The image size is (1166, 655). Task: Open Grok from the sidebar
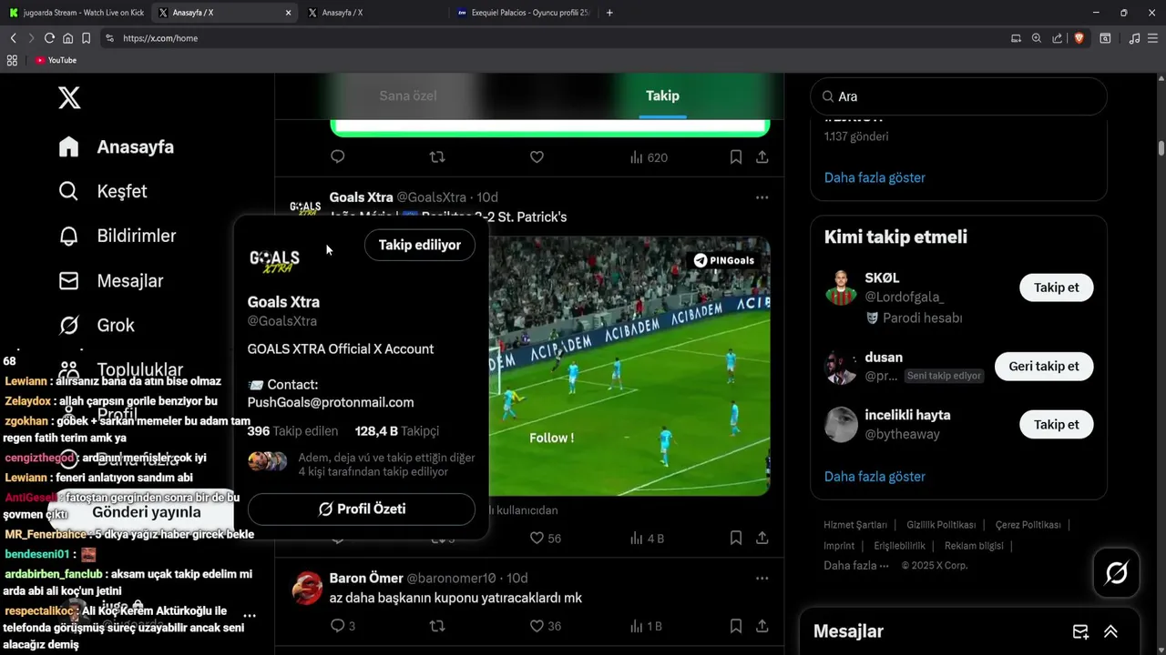[x=96, y=325]
